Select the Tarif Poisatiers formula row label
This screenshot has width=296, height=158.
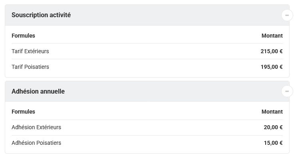[30, 67]
